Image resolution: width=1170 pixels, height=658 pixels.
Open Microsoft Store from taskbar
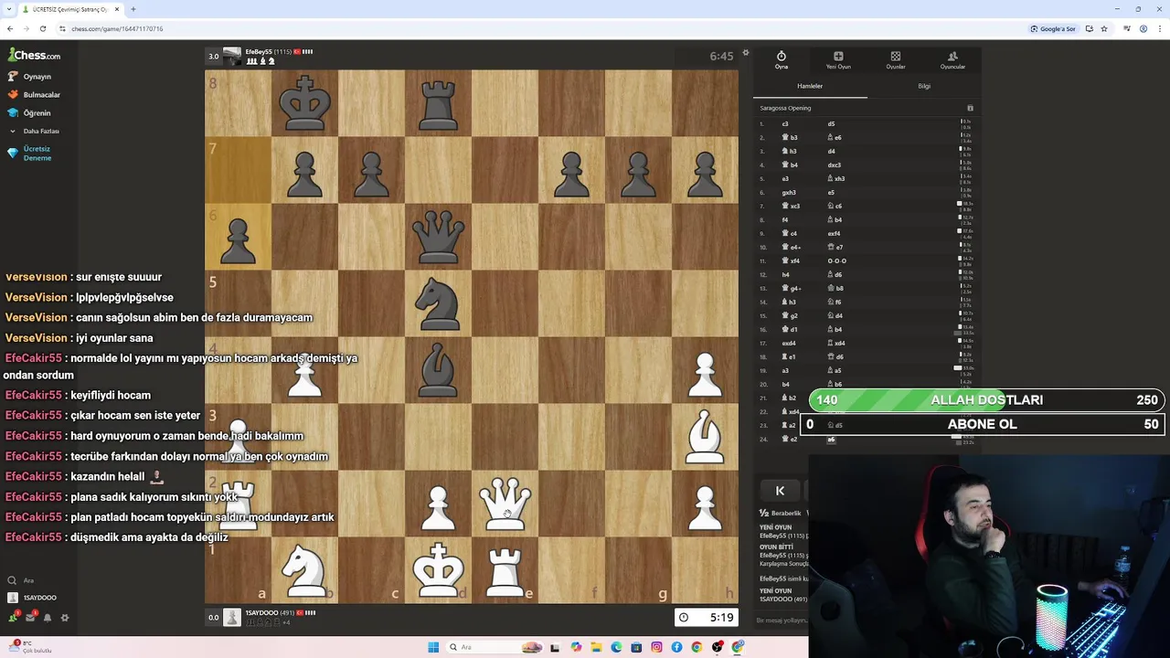[636, 647]
